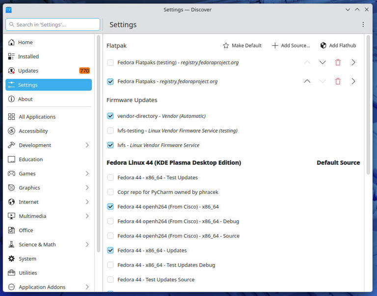Screen dimensions: 377x296
Task: Open details chevron for Fedora Flatpaks (testing)
Action: point(353,62)
